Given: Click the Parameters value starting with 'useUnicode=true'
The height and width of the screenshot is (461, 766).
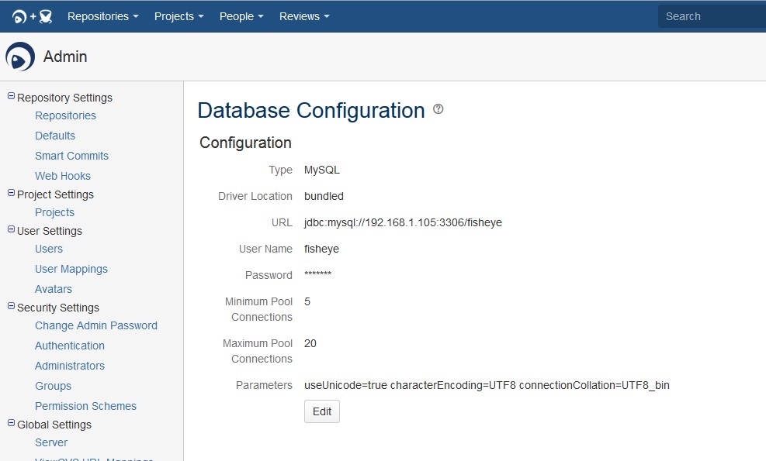Looking at the screenshot, I should coord(487,385).
